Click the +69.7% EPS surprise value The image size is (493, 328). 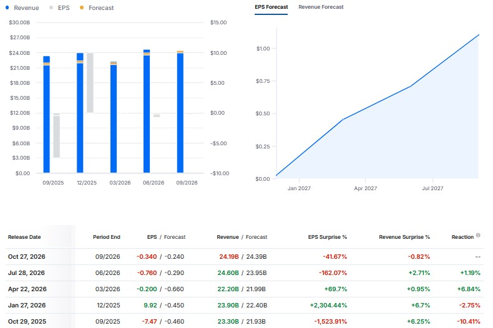[x=336, y=289]
